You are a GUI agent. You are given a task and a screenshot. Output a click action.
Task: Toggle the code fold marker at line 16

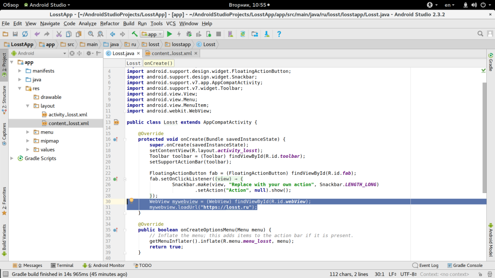[124, 139]
